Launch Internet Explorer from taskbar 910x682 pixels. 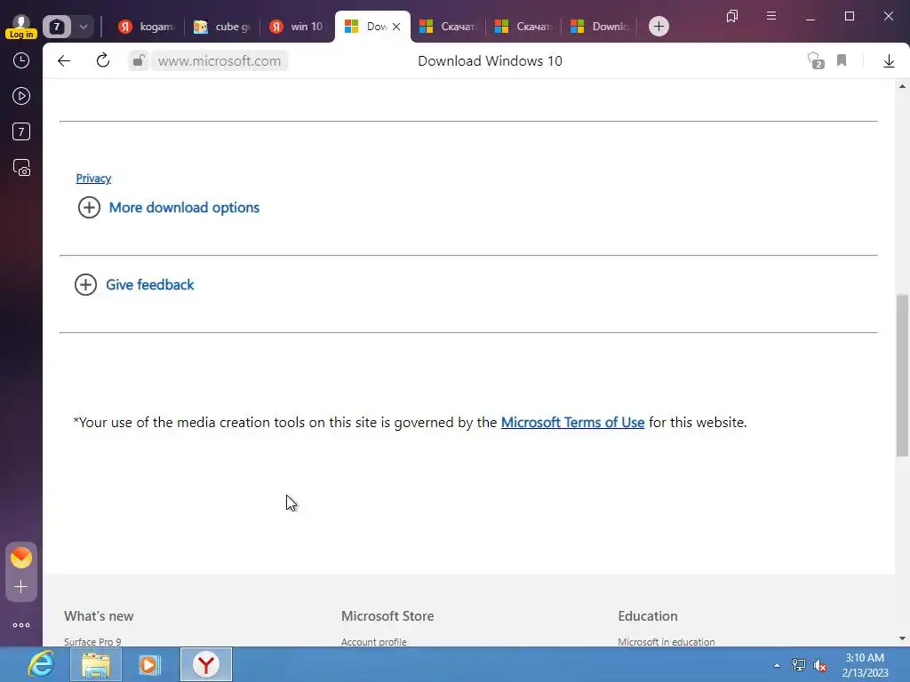tap(41, 664)
